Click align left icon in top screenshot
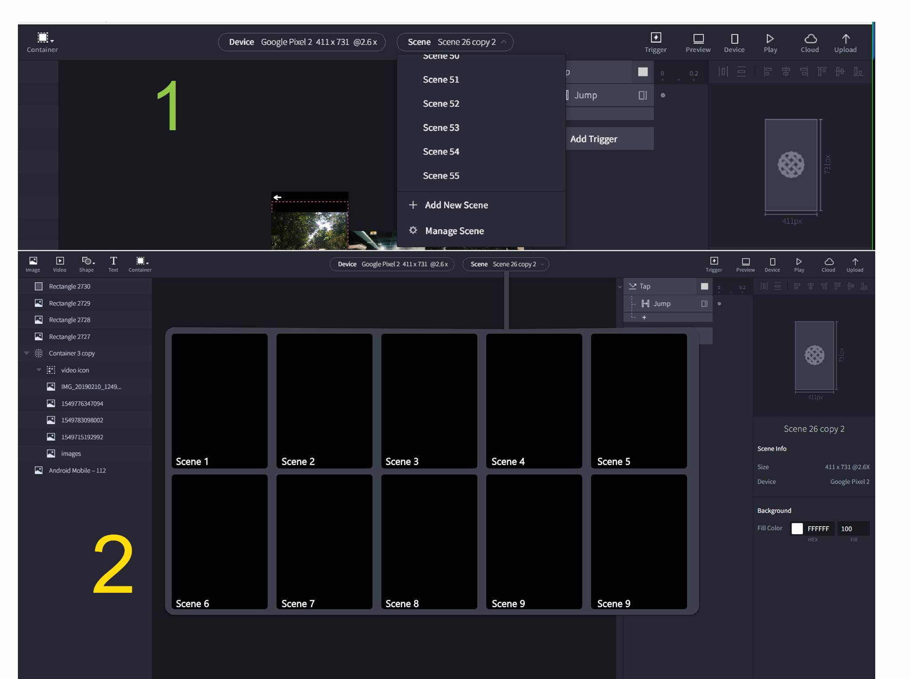The width and height of the screenshot is (911, 679). pyautogui.click(x=768, y=72)
